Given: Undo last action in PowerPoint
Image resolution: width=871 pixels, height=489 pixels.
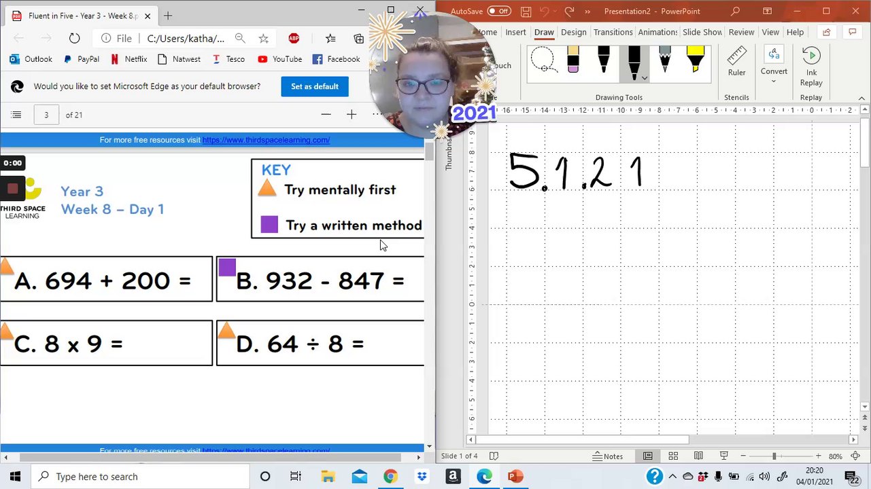Looking at the screenshot, I should pos(543,11).
